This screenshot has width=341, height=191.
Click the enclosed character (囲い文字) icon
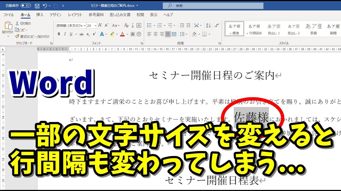[x=139, y=34]
